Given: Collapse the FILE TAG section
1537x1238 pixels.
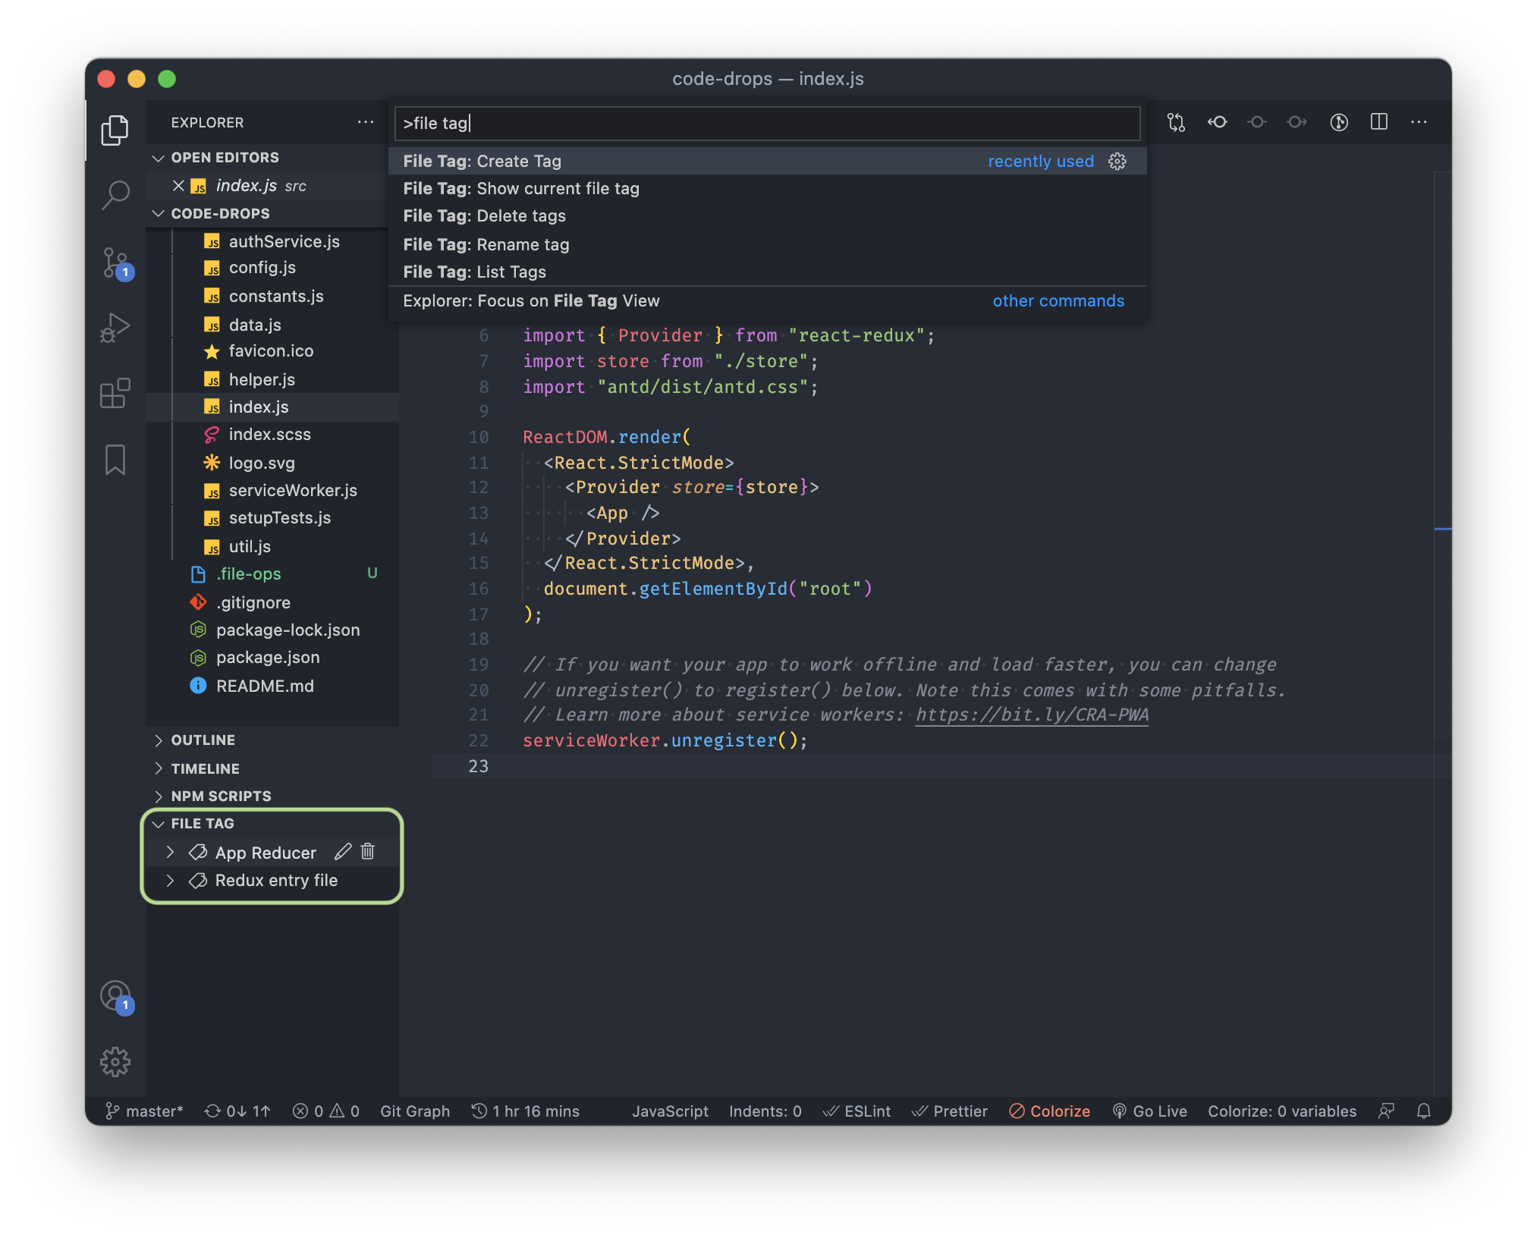Looking at the screenshot, I should [158, 824].
